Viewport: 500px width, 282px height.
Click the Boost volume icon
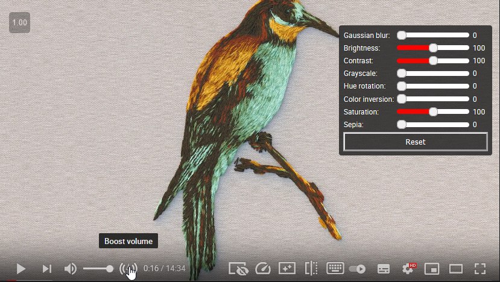[128, 269]
